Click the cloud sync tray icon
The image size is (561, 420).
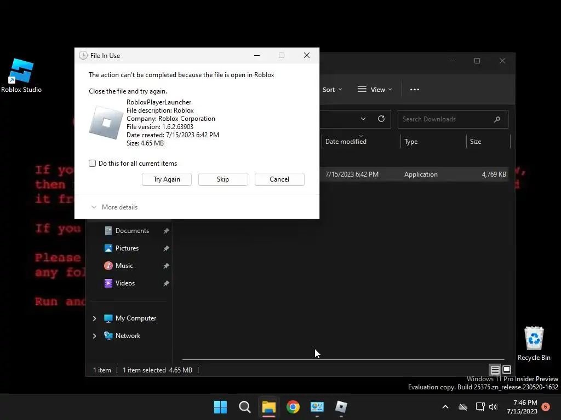[x=463, y=407]
